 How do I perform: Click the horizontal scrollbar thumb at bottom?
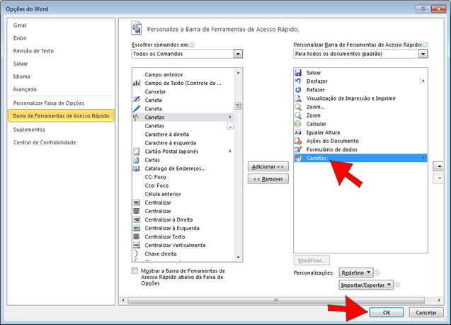pyautogui.click(x=276, y=300)
